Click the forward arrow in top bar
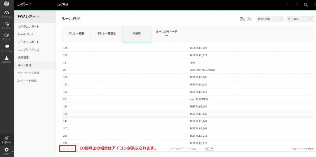Screen dimensions: 316x157 click(297, 5)
